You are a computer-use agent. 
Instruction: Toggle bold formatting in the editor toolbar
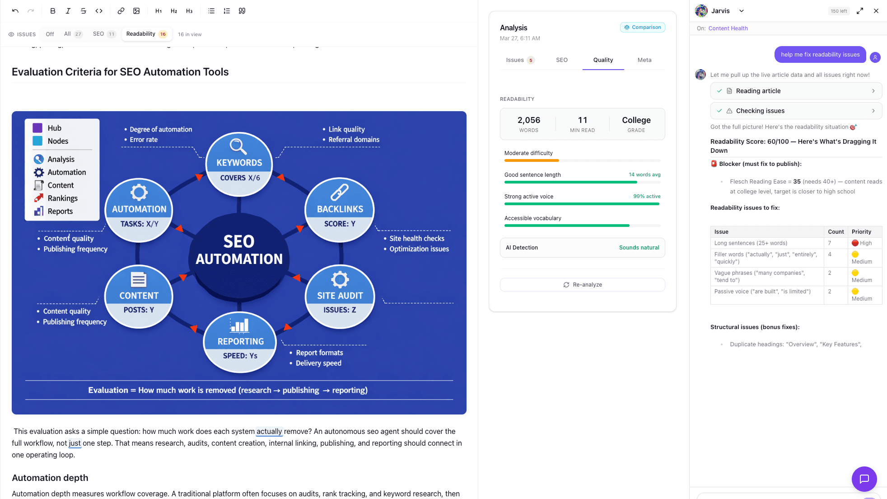[53, 10]
